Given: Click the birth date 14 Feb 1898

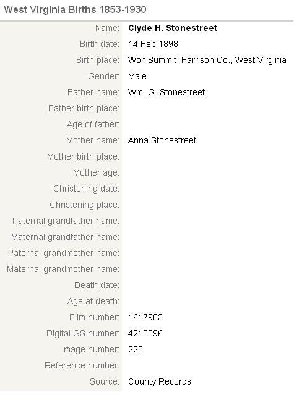Looking at the screenshot, I should (x=153, y=44).
